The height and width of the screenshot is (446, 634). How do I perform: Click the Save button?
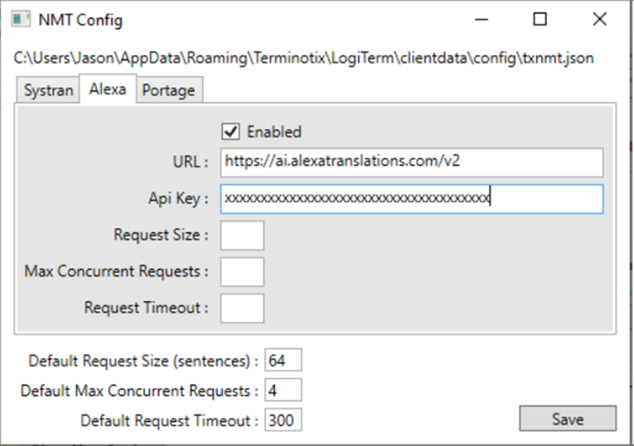tap(567, 419)
